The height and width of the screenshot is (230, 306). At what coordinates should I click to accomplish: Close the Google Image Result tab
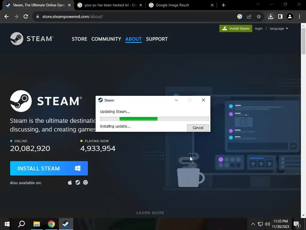(x=212, y=5)
